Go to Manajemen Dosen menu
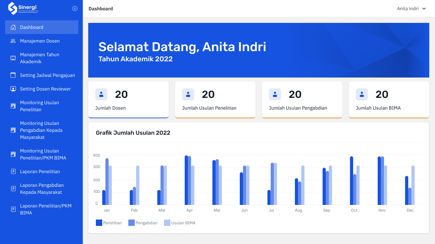435x244 pixels. [x=42, y=41]
